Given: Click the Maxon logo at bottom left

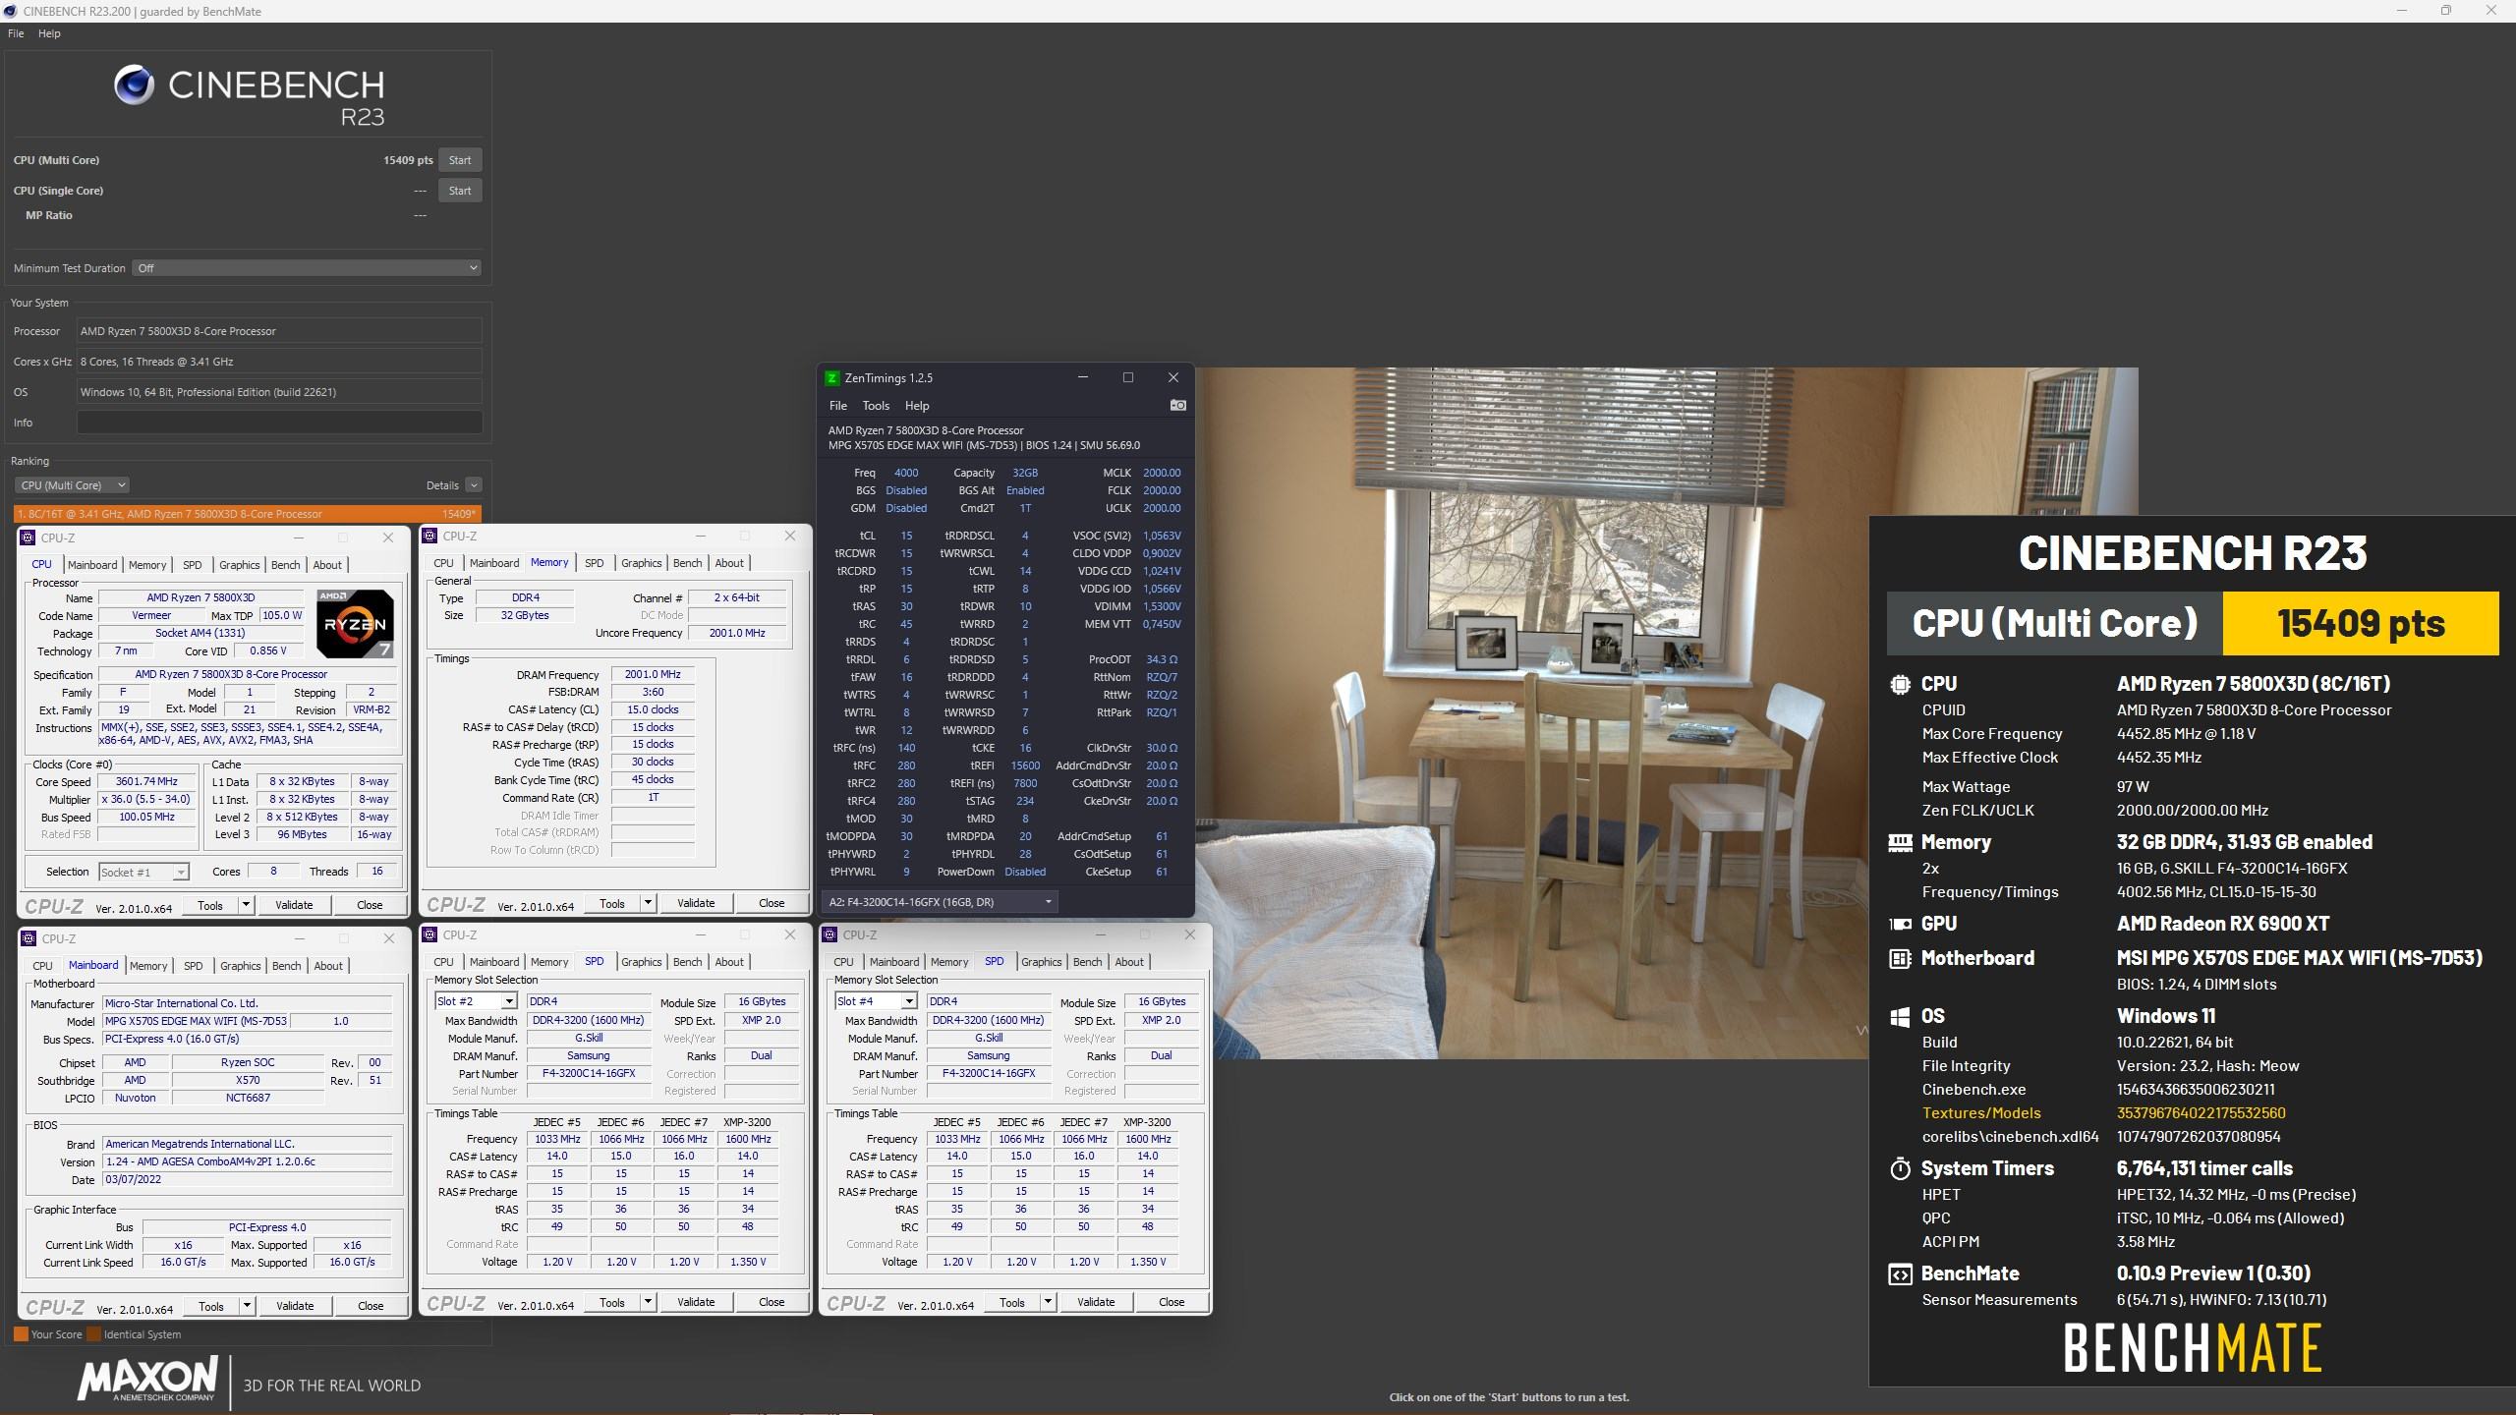Looking at the screenshot, I should [x=147, y=1379].
